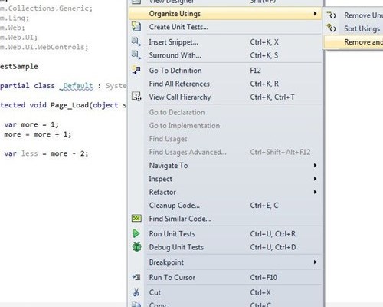Select Create Unit Tests... menu entry
The image size is (383, 307).
click(x=225, y=27)
